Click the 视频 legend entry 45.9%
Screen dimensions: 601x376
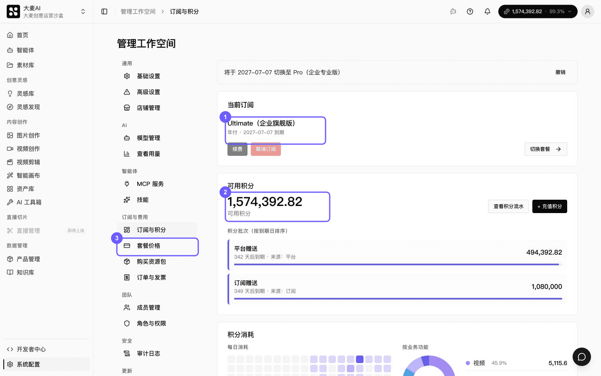tap(516, 363)
